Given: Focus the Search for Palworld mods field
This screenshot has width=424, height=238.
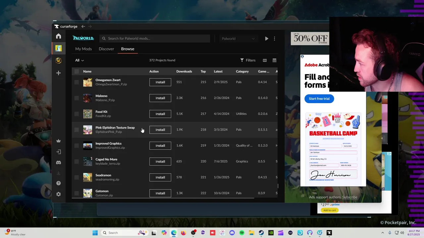Looking at the screenshot, I should 155,39.
